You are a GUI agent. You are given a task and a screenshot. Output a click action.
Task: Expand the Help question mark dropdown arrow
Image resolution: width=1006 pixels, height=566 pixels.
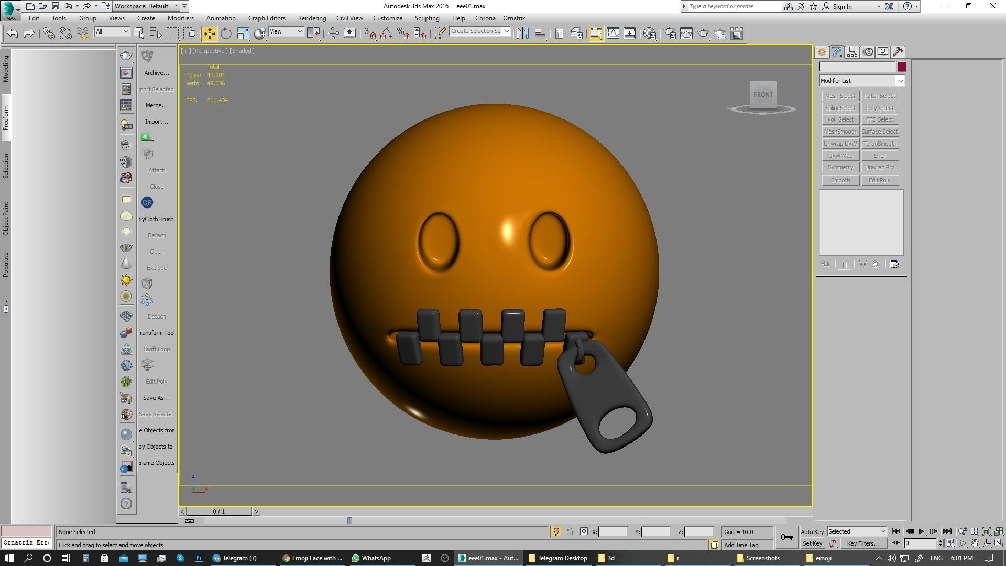click(x=916, y=6)
